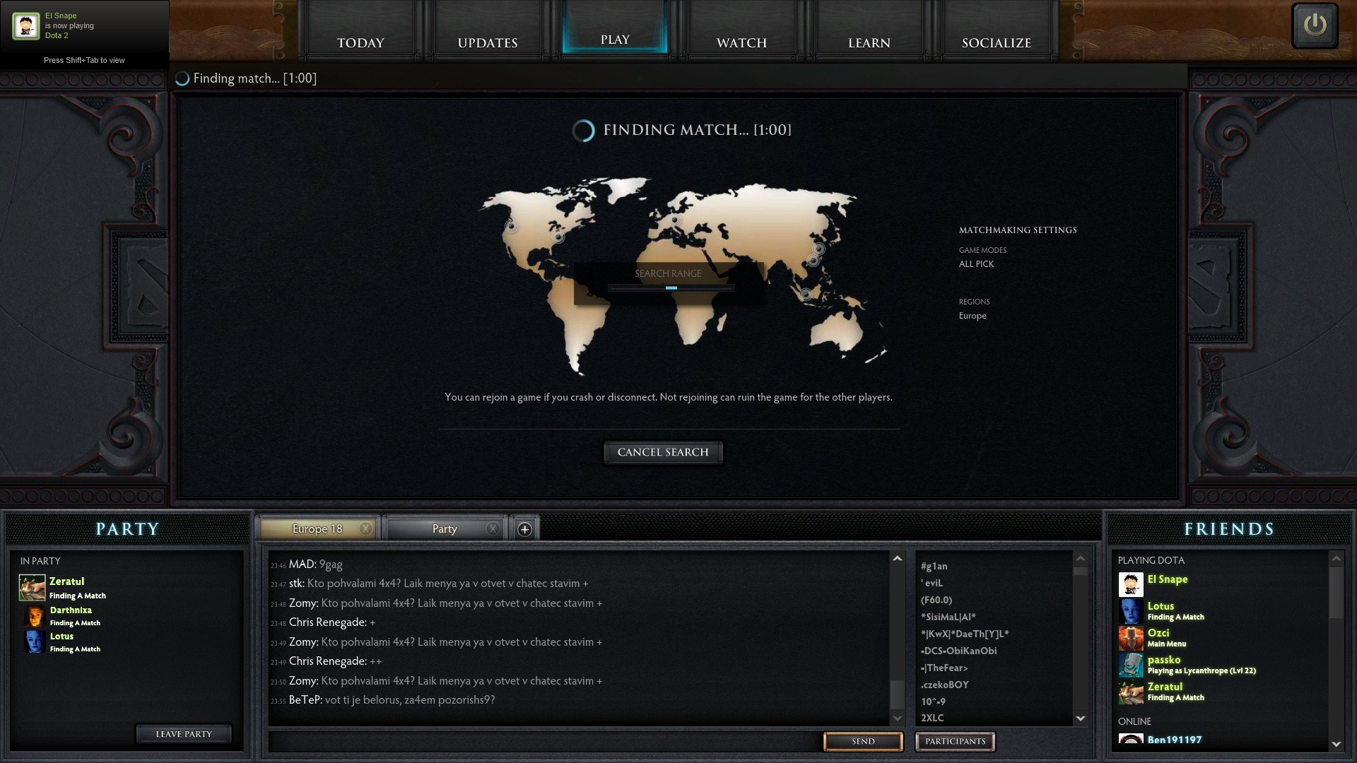
Task: Select participant -DCS-ObiKanObi
Action: (958, 651)
